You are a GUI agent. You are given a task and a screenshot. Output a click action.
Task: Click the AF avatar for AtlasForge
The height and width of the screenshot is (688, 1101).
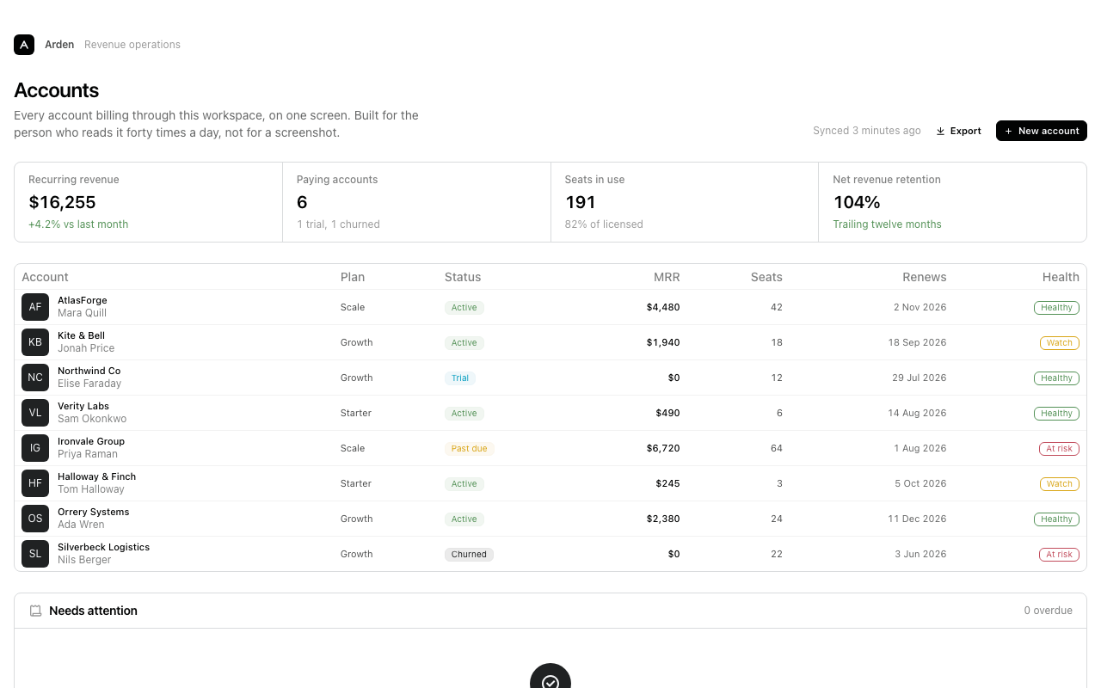tap(35, 307)
